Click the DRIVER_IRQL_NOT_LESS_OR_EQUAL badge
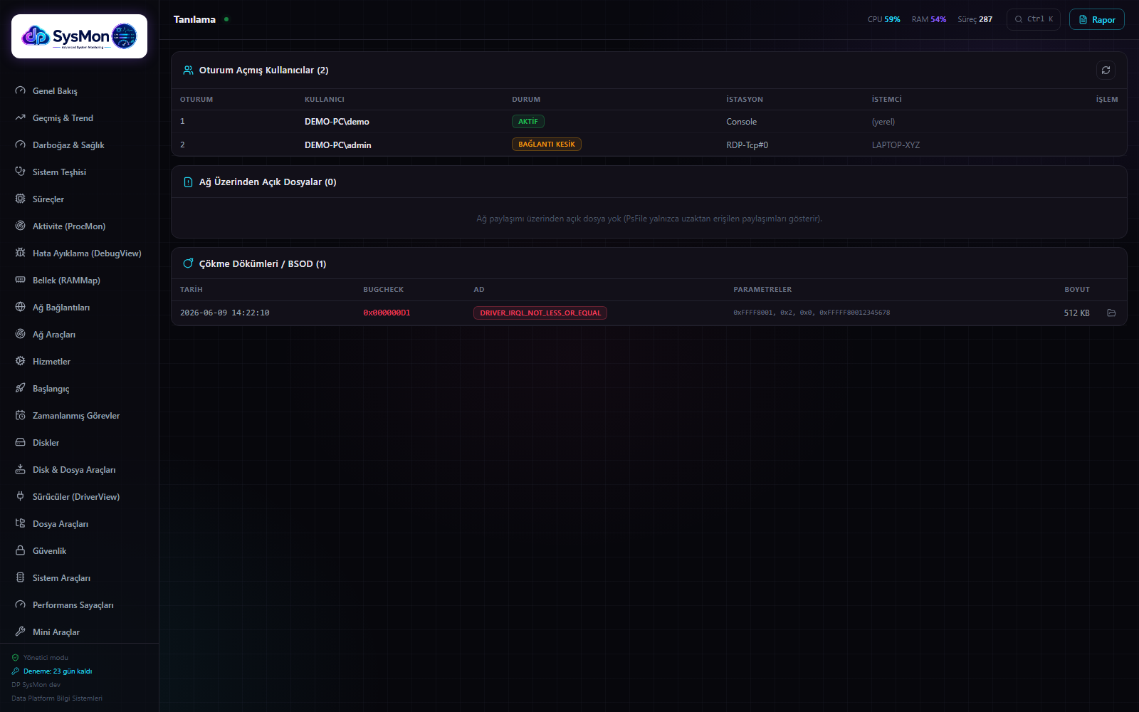The height and width of the screenshot is (712, 1139). click(x=540, y=313)
